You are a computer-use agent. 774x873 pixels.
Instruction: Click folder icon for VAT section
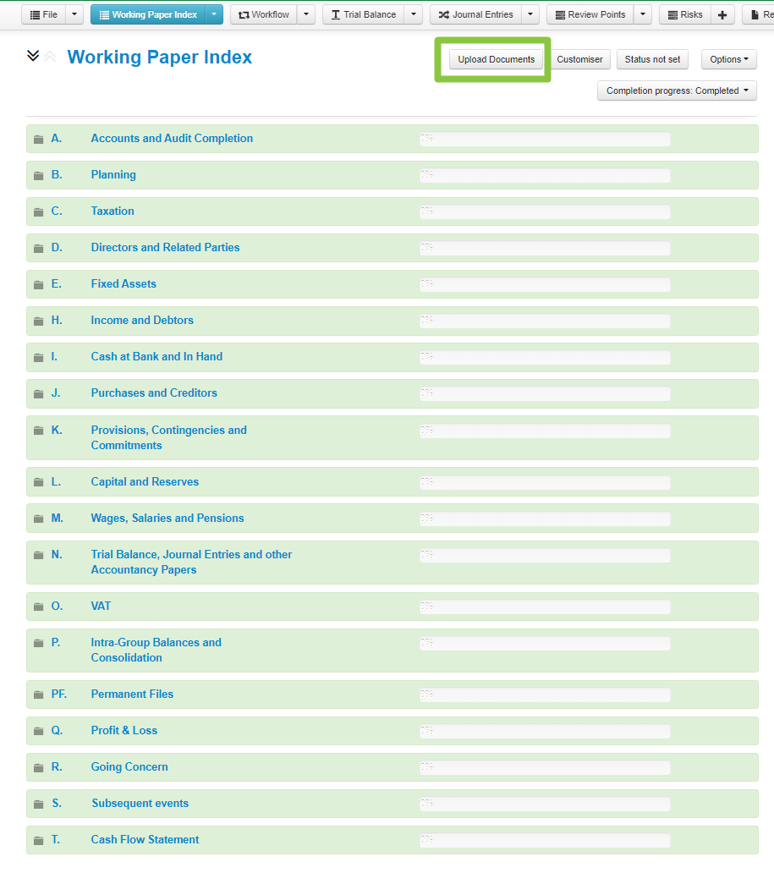point(38,607)
